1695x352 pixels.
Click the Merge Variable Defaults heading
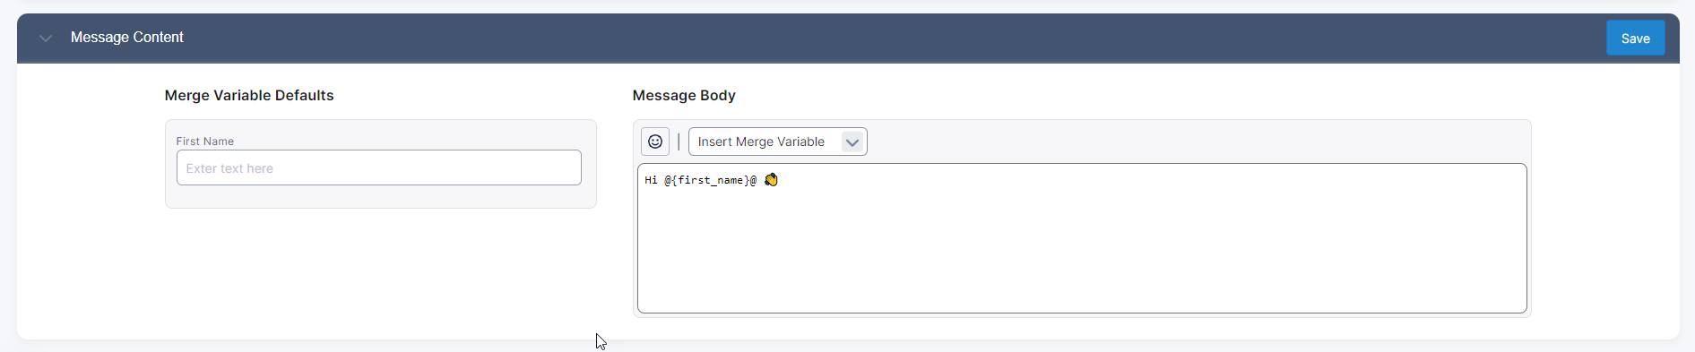coord(249,95)
